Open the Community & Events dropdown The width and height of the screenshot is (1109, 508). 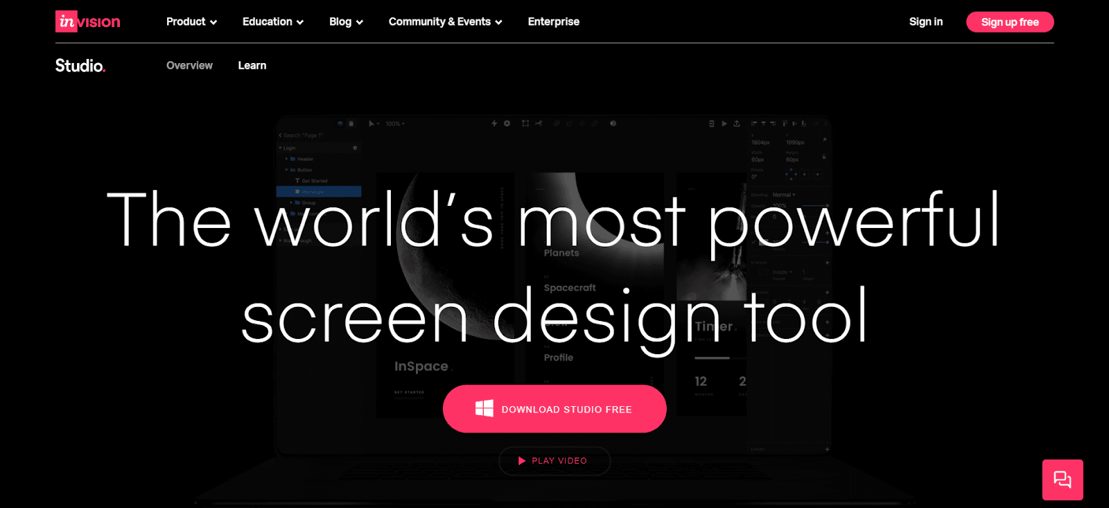[x=445, y=22]
